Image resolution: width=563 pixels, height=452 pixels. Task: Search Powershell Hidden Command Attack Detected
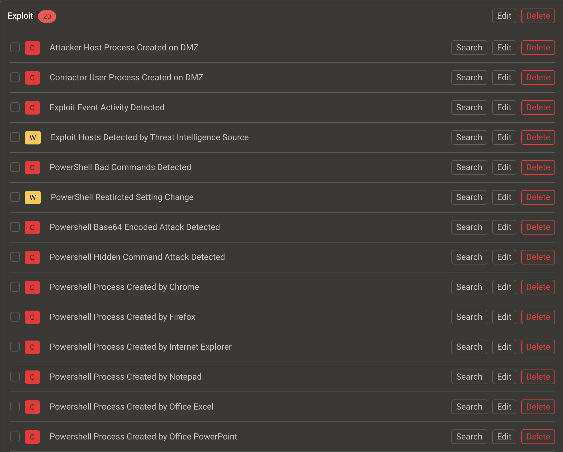tap(469, 257)
